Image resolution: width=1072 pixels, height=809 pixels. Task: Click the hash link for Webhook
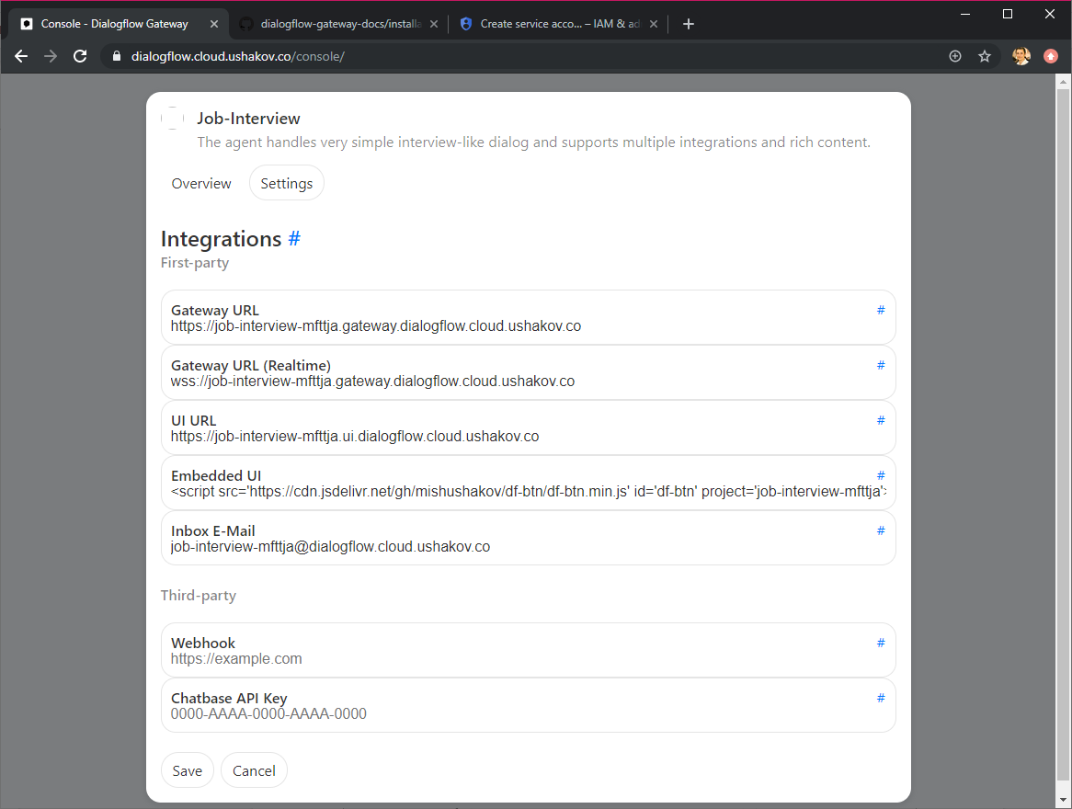[881, 643]
